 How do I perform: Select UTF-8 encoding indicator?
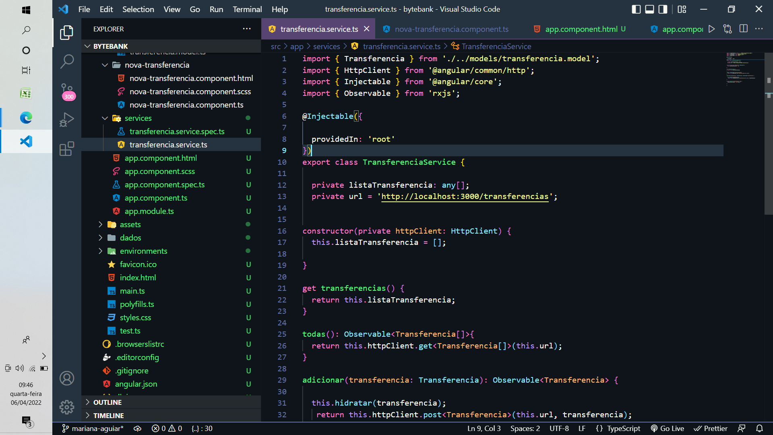(x=559, y=429)
